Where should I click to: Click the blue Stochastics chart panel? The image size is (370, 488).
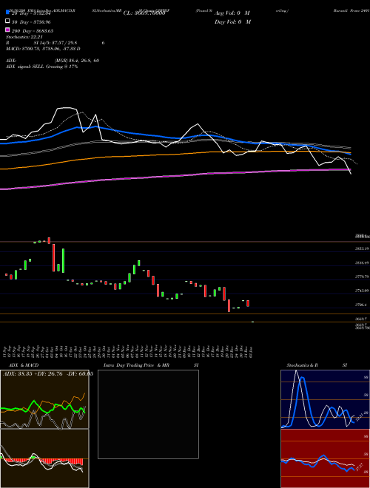pos(325,399)
